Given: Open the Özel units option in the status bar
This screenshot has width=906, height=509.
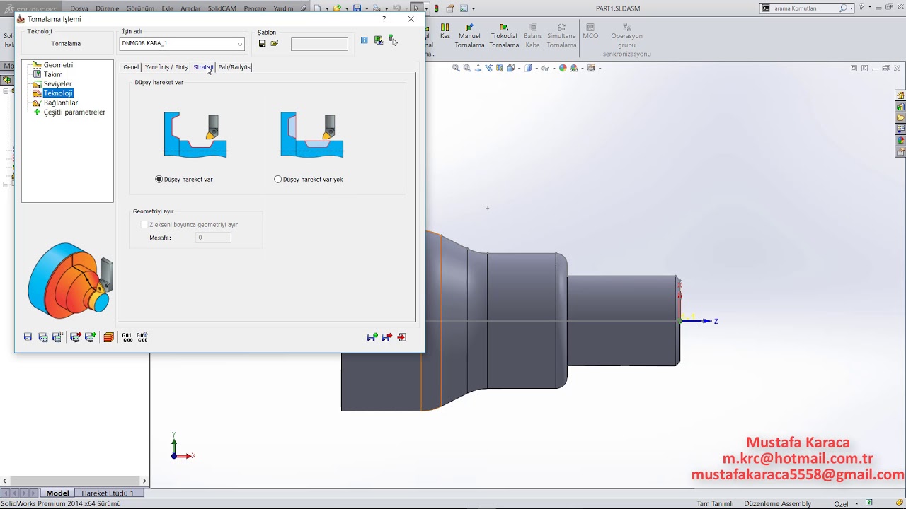Looking at the screenshot, I should tap(841, 503).
